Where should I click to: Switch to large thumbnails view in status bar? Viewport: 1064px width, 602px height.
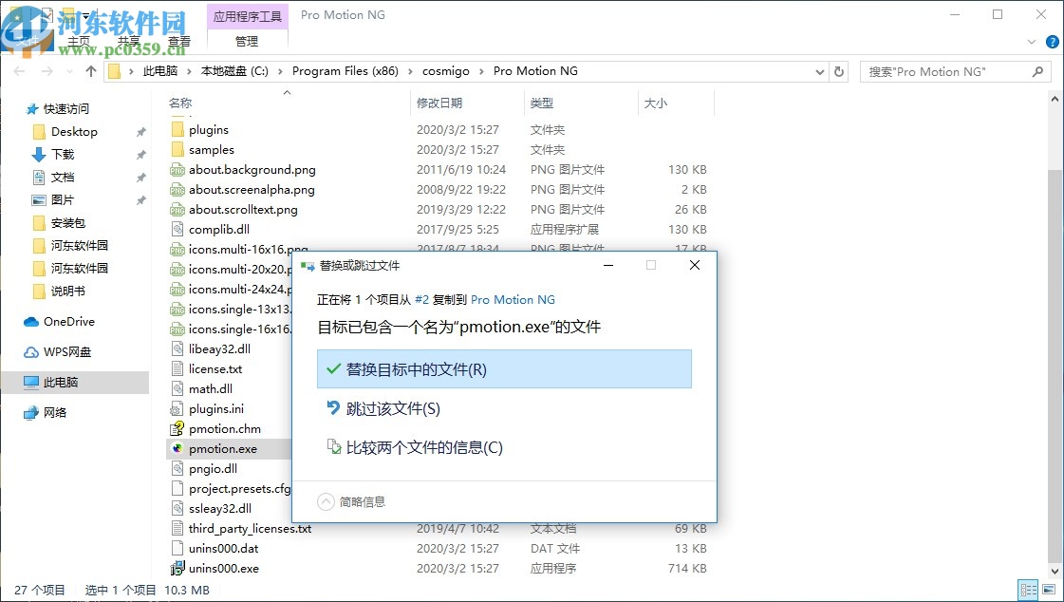[1050, 590]
